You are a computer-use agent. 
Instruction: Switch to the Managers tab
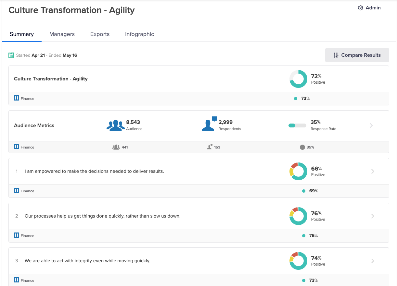point(62,34)
